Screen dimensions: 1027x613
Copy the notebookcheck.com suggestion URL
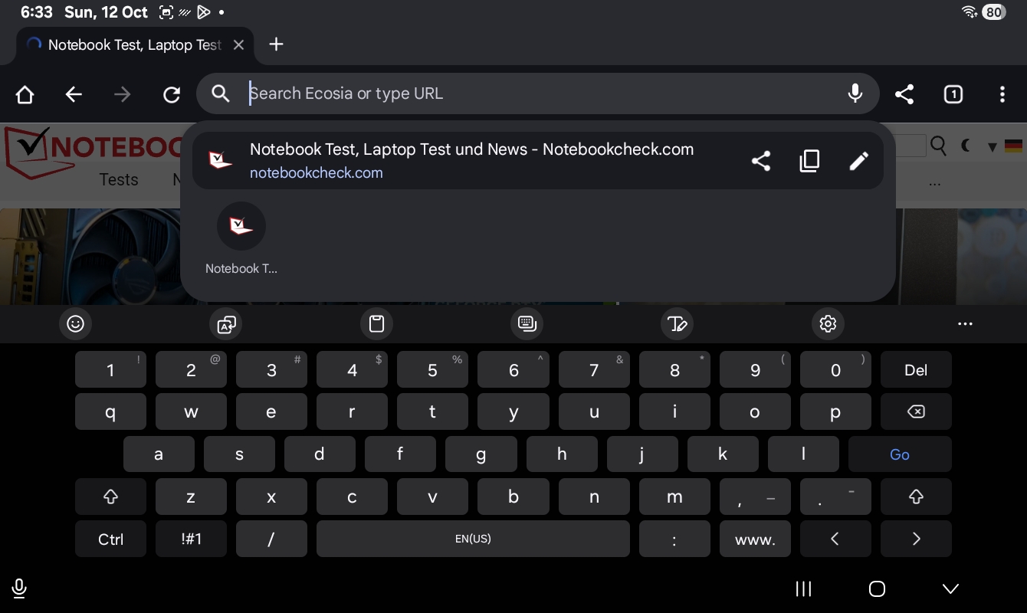809,161
